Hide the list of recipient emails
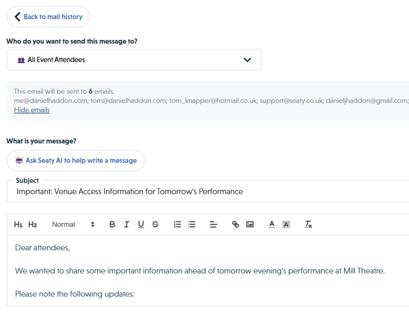The image size is (409, 316). pyautogui.click(x=31, y=109)
